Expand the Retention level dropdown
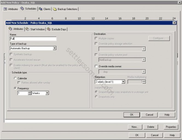Screen dimensions: 182x140 point(123,82)
